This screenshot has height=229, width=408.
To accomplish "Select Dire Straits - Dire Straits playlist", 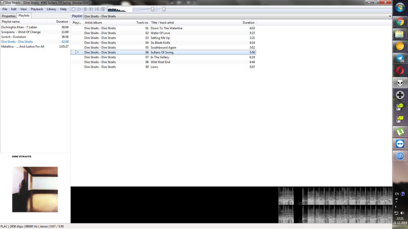I will (x=35, y=42).
